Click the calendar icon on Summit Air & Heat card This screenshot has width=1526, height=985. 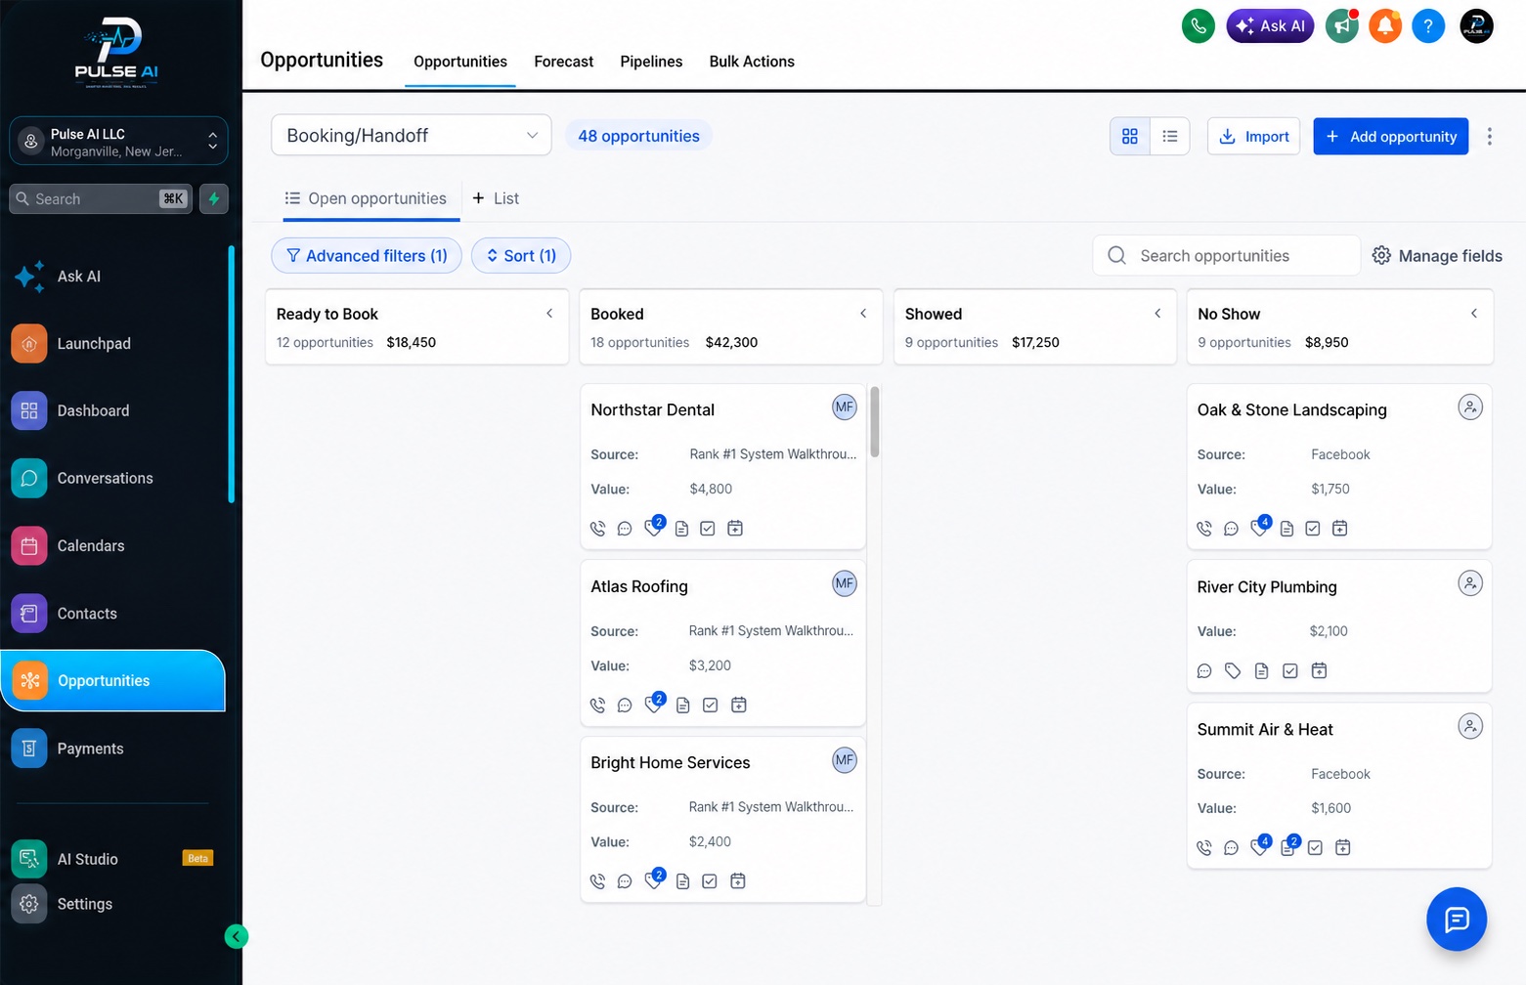[1343, 847]
